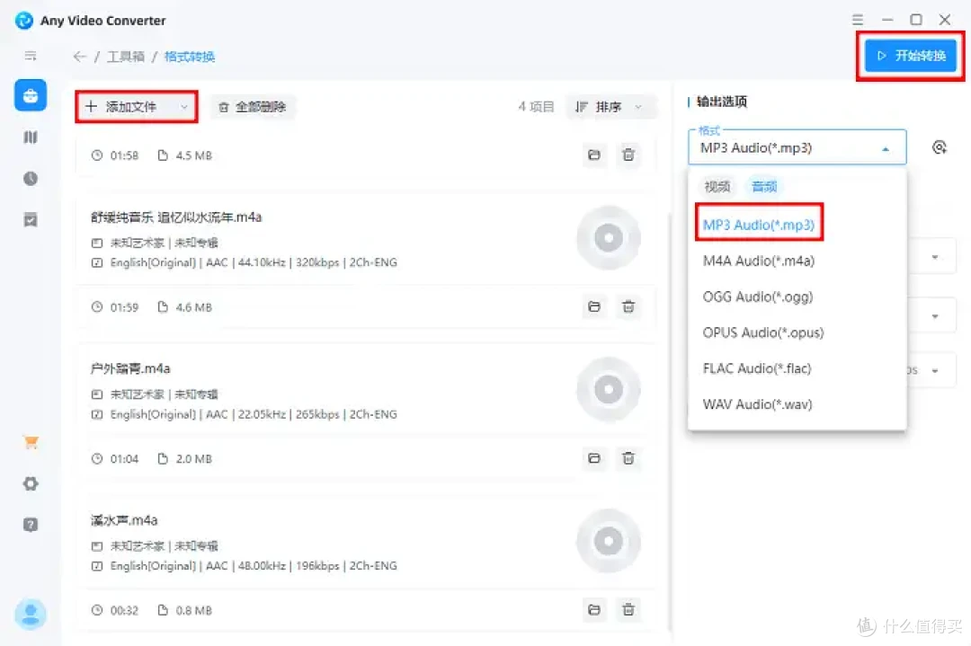Click 格式转换 breadcrumb link
Viewport: 971px width, 646px height.
tap(190, 57)
